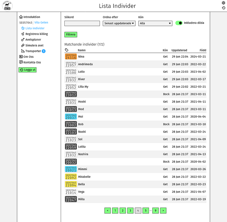Click the yellow ear tag 22092
This screenshot has width=227, height=222.
pos(71,177)
